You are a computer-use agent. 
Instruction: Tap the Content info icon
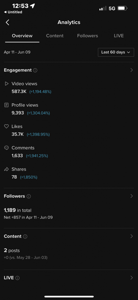click(x=25, y=236)
